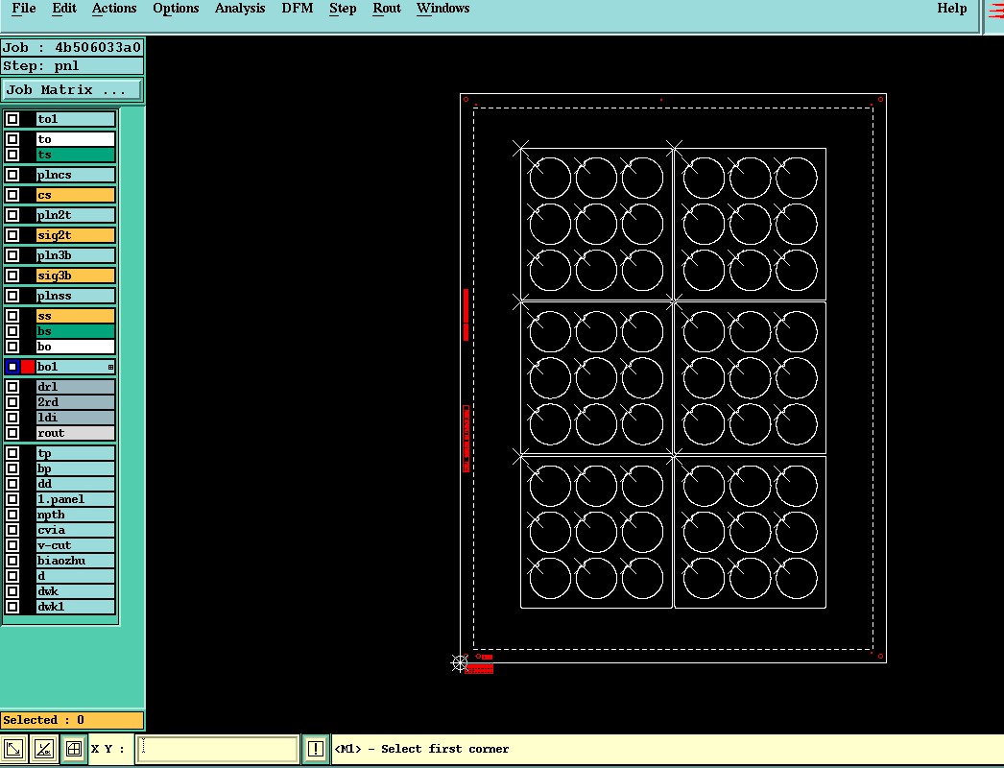Click the measure/snap icon in bottom bar
The image size is (1004, 768).
[44, 749]
